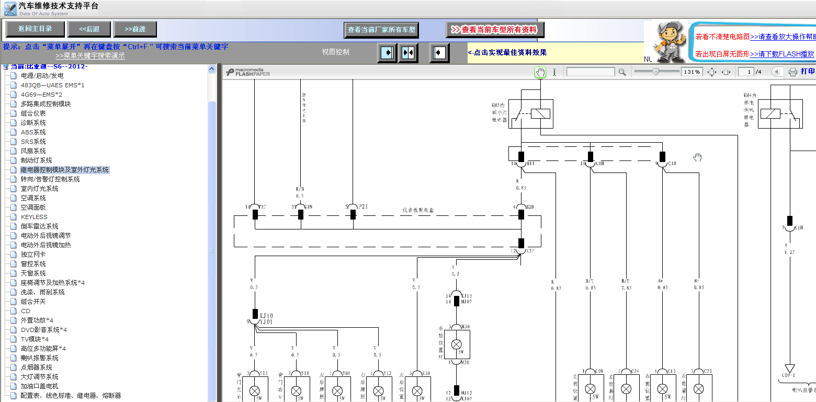Viewport: 816px width, 402px height.
Task: Click the 131% zoom percentage field
Action: 692,72
